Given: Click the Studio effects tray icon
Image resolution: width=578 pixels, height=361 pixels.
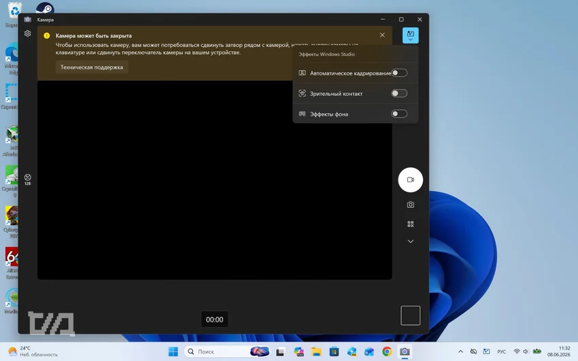Looking at the screenshot, I should 487,351.
